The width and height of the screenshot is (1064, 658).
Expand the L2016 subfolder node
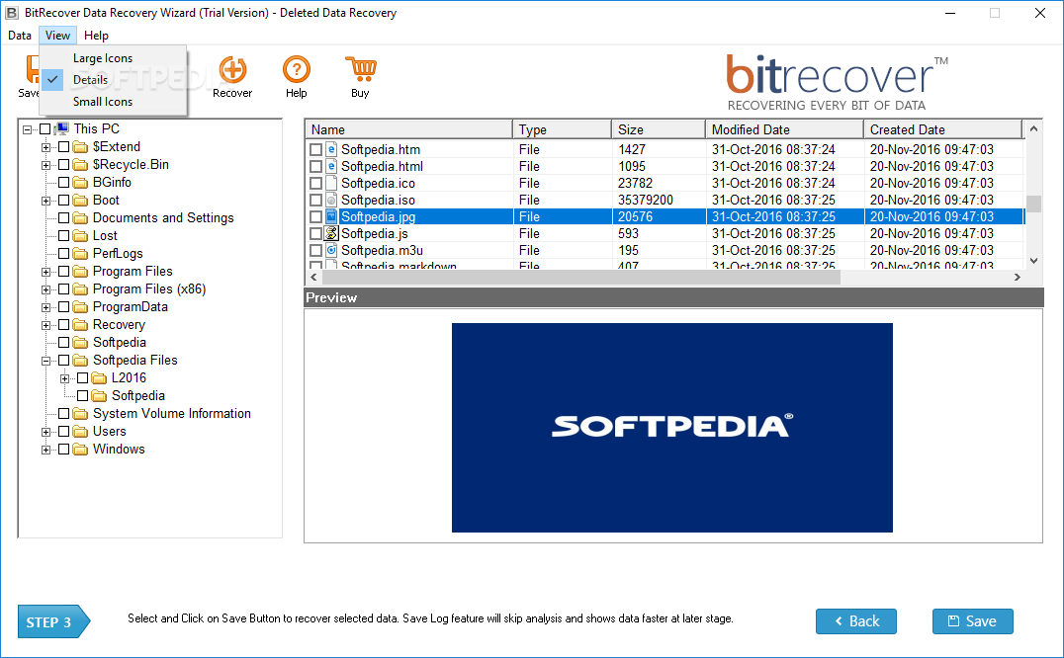(x=64, y=378)
